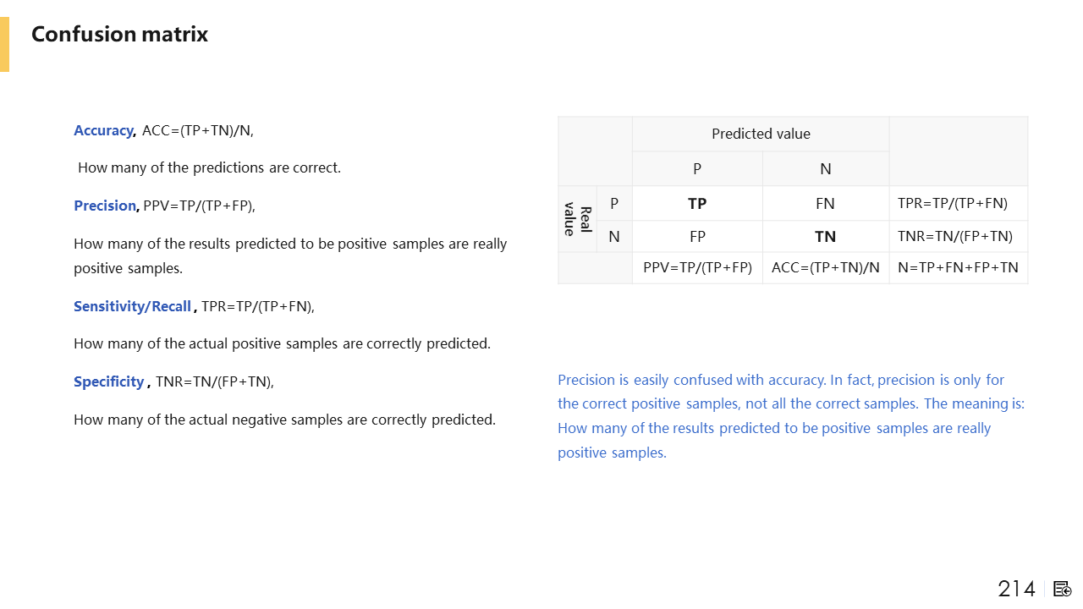This screenshot has width=1083, height=609.
Task: Click the TNR=TN/(FP+TN) table cell
Action: click(954, 237)
